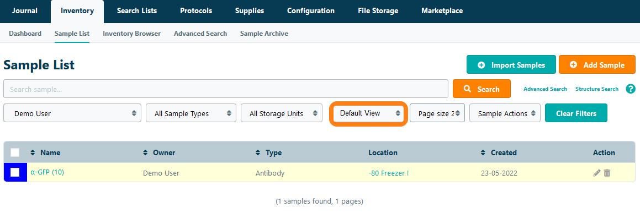Click the blue color block on α-GFP row
This screenshot has height=213, width=640.
pos(15,172)
